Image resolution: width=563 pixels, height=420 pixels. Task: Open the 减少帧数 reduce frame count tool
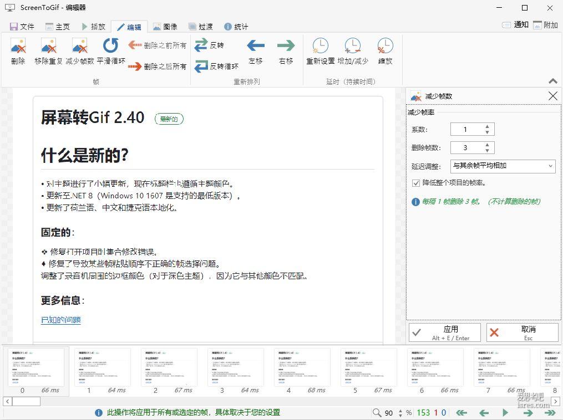point(80,52)
